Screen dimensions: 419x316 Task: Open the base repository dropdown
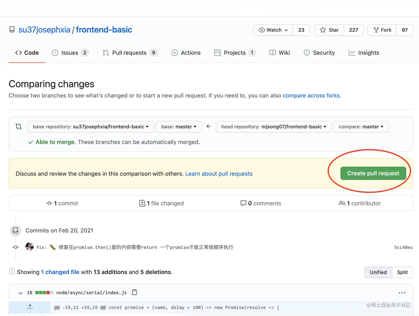click(91, 127)
